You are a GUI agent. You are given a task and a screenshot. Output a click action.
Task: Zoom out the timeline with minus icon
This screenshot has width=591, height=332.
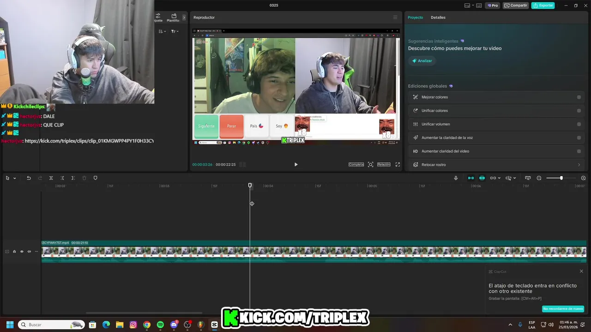[x=539, y=178]
